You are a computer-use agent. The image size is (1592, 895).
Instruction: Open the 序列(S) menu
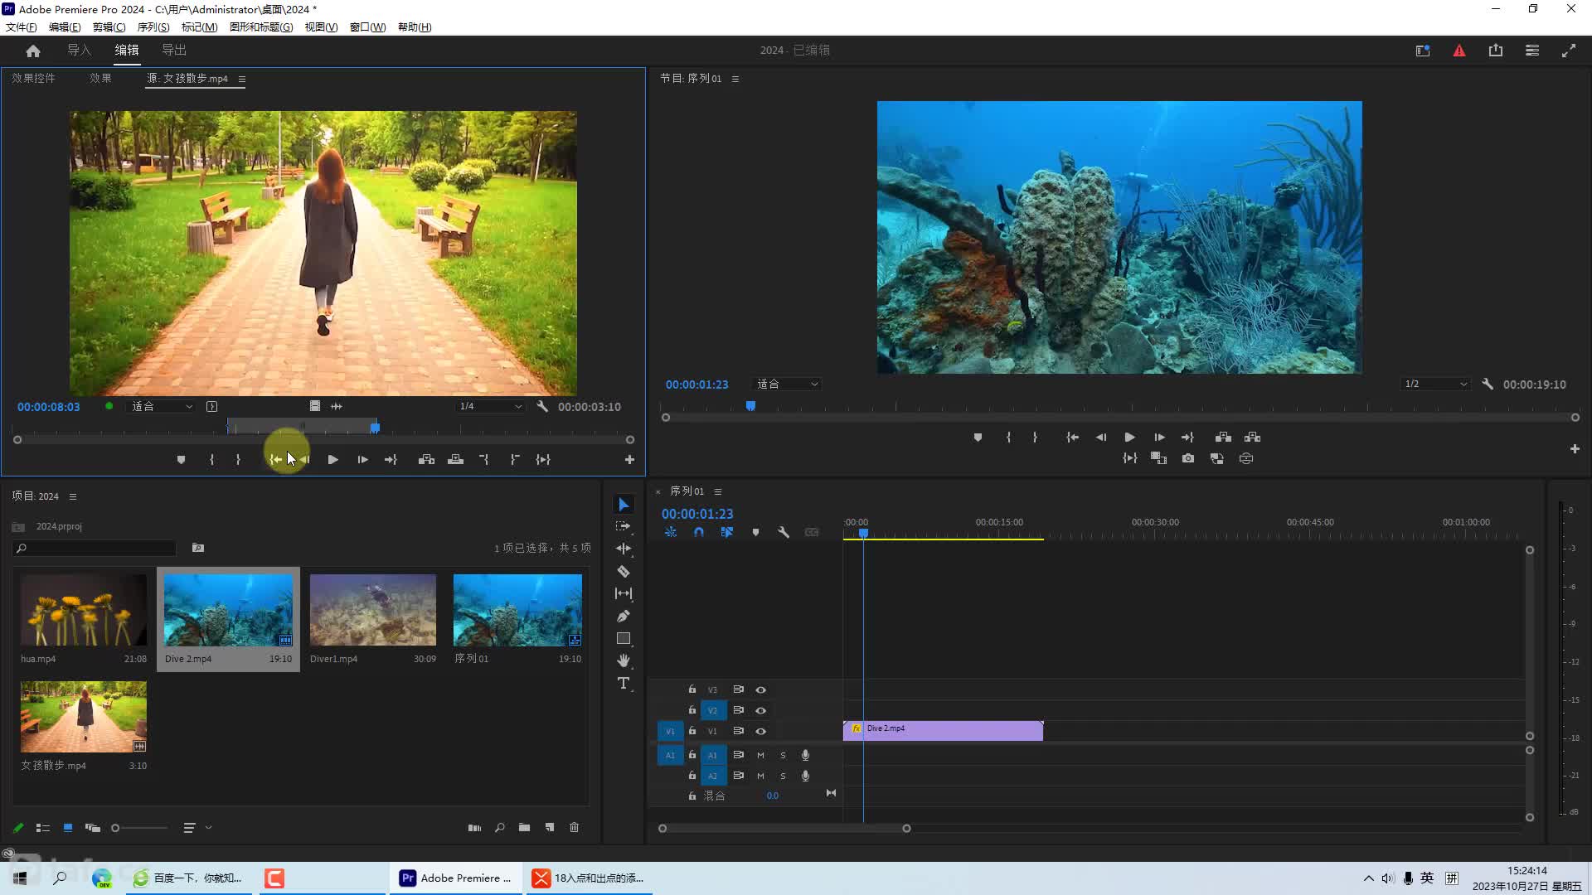(153, 27)
